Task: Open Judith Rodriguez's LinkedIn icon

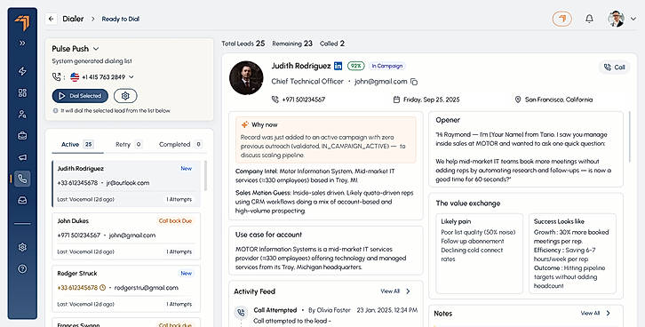Action: [x=338, y=66]
